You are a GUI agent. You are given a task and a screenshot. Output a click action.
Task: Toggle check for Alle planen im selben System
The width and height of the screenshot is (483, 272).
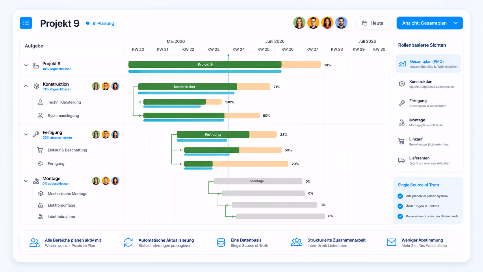[x=400, y=196]
